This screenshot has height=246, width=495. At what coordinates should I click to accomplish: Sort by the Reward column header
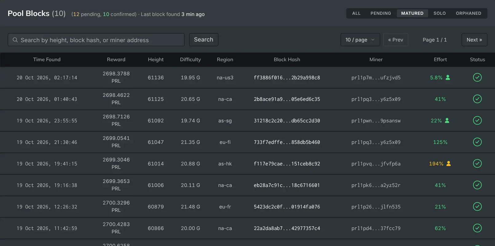[x=116, y=60]
